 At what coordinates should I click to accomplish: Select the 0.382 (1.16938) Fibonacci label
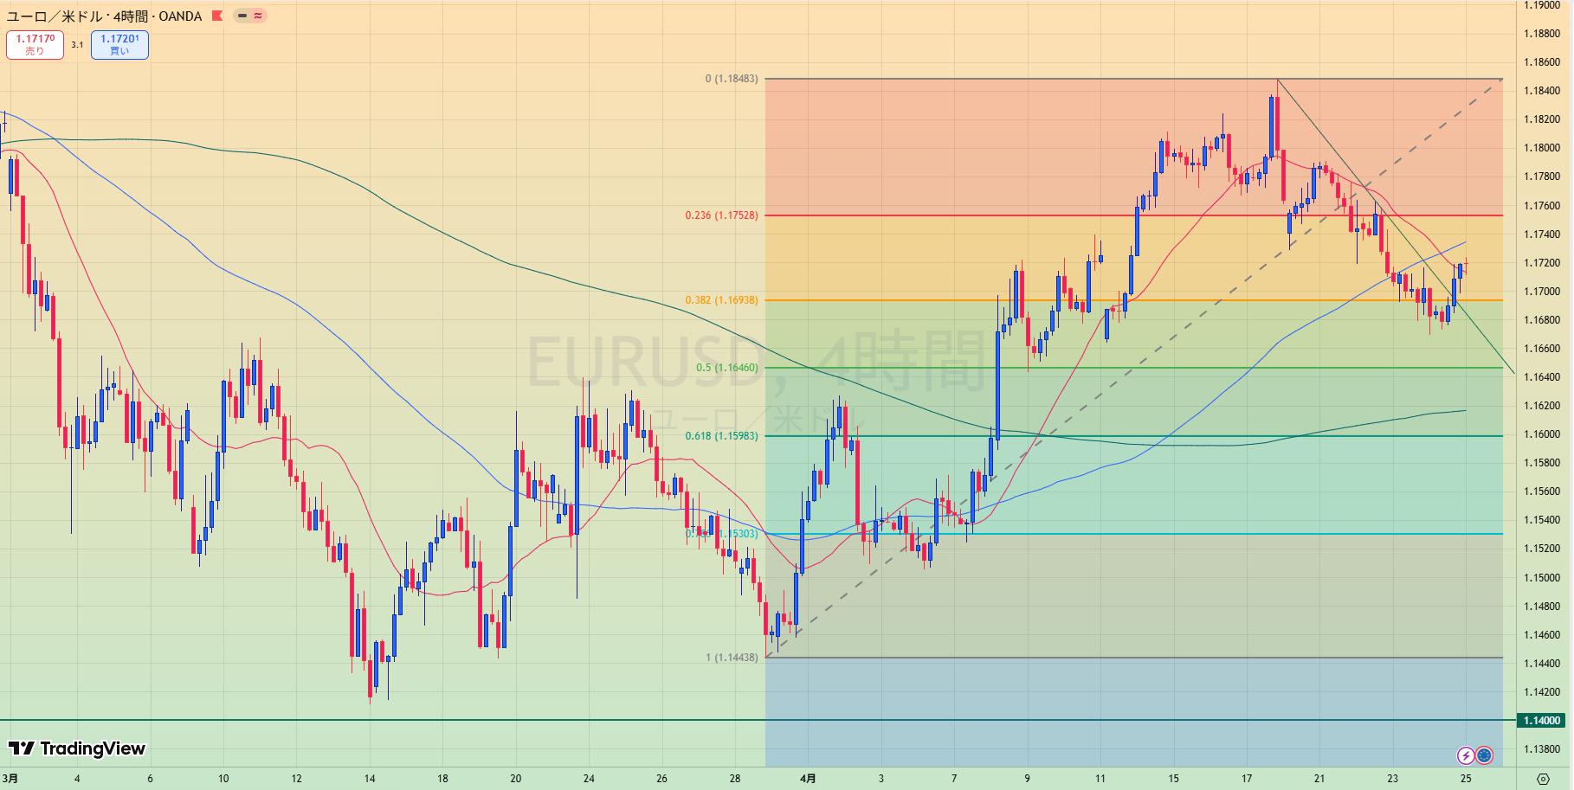(x=720, y=300)
